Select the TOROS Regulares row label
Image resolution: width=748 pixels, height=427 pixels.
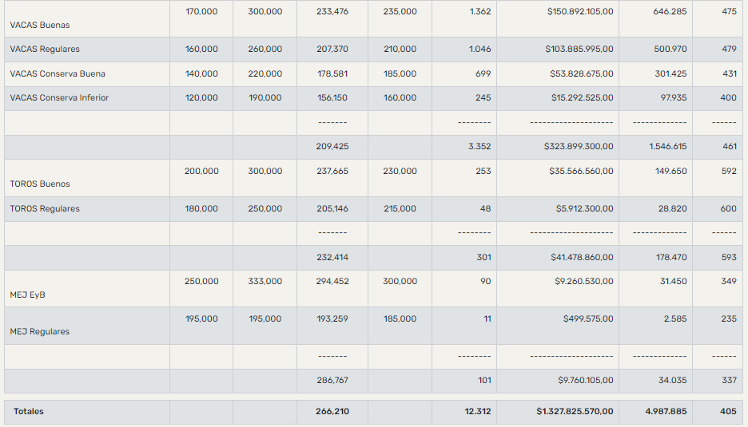pyautogui.click(x=45, y=209)
